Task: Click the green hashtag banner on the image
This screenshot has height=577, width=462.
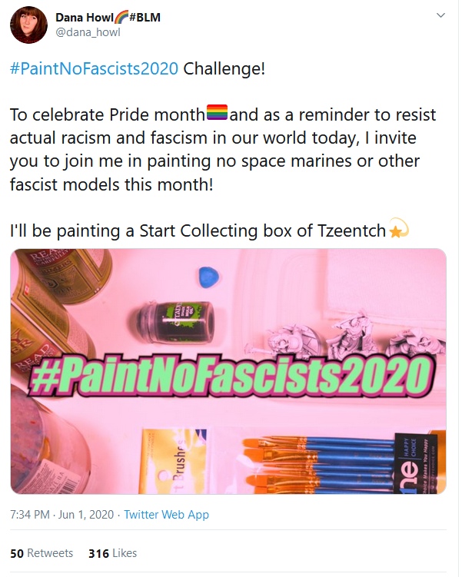Action: click(228, 375)
